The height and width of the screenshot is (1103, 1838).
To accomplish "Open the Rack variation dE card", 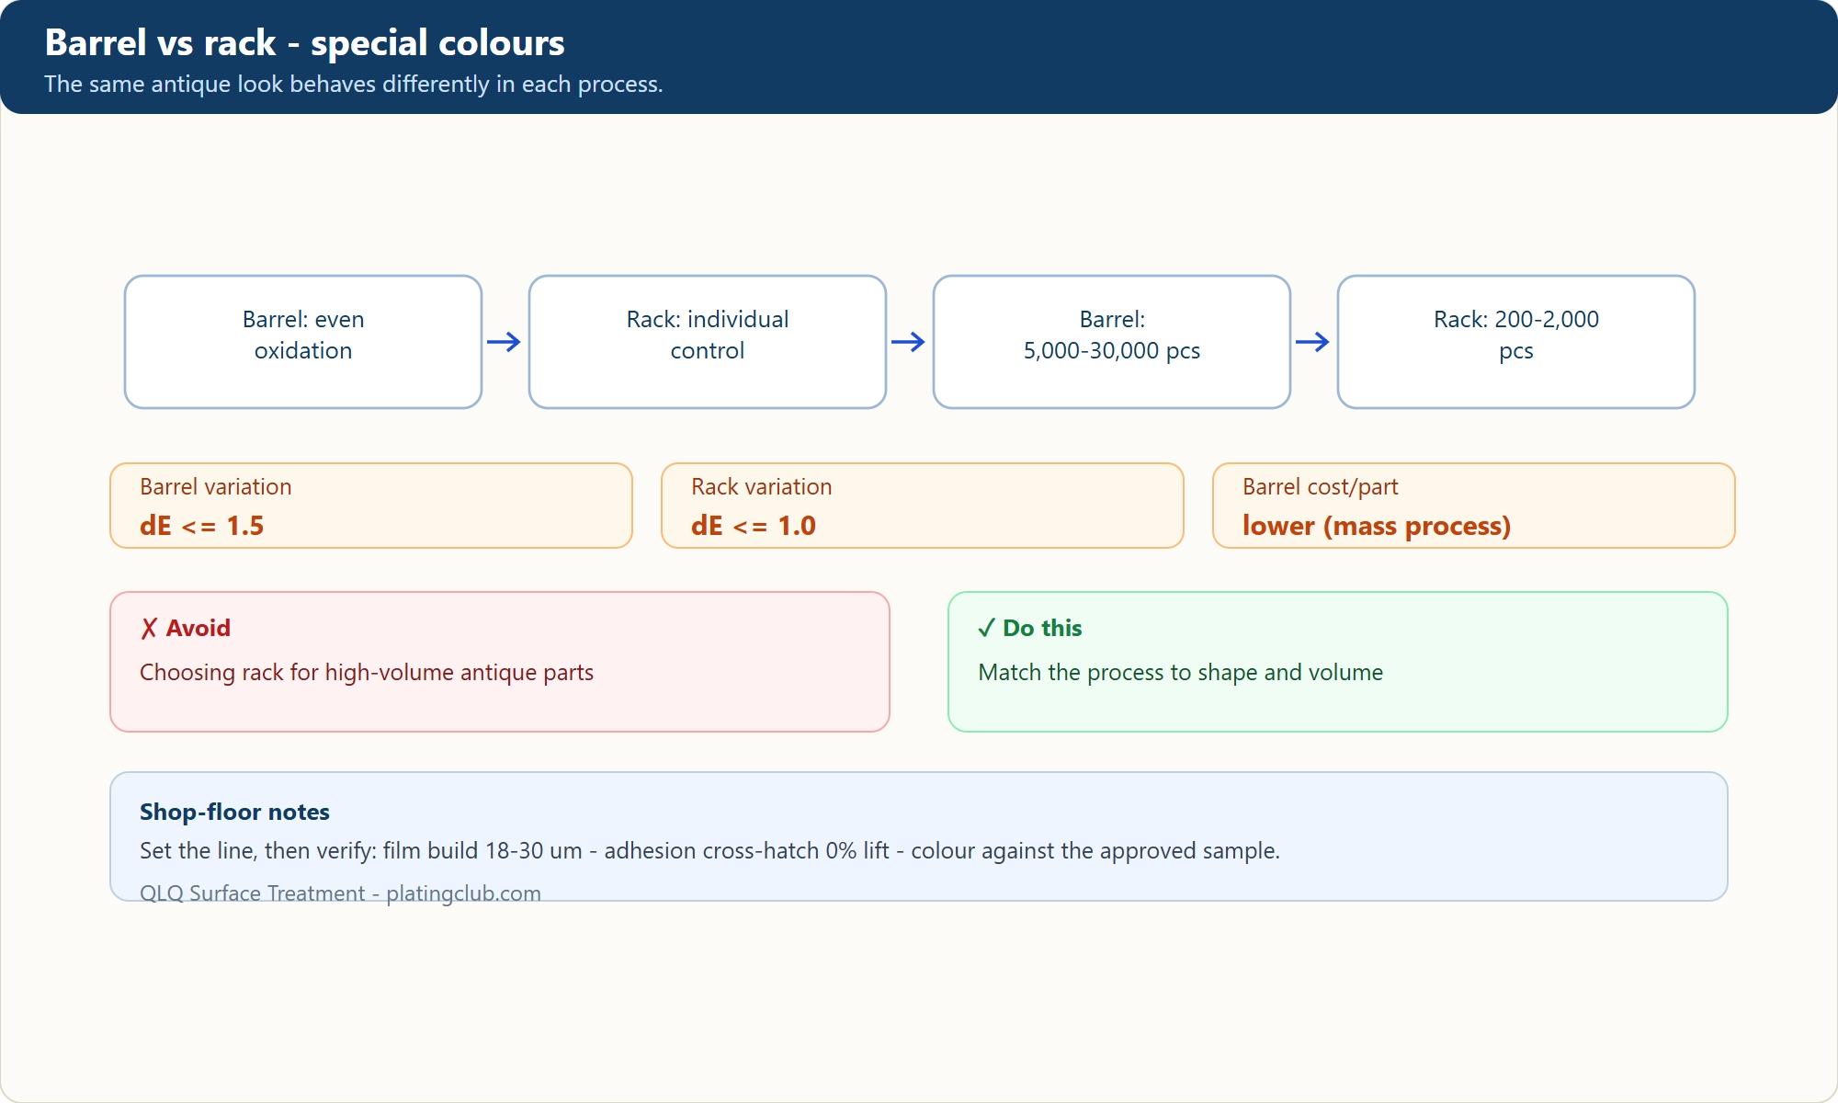I will [923, 506].
